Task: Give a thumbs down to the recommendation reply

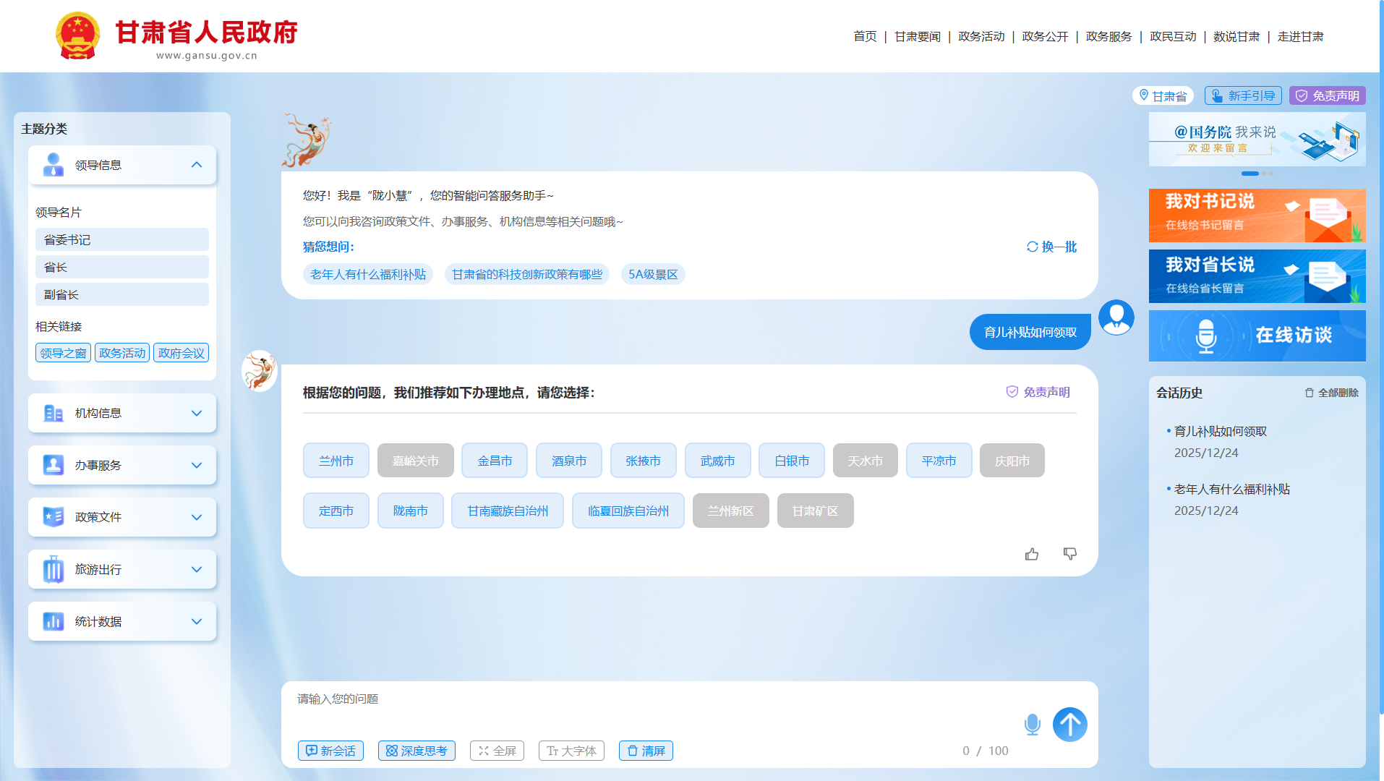Action: 1069,554
